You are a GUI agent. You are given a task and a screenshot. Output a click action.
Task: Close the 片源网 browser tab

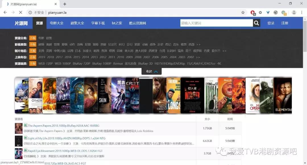56,4
